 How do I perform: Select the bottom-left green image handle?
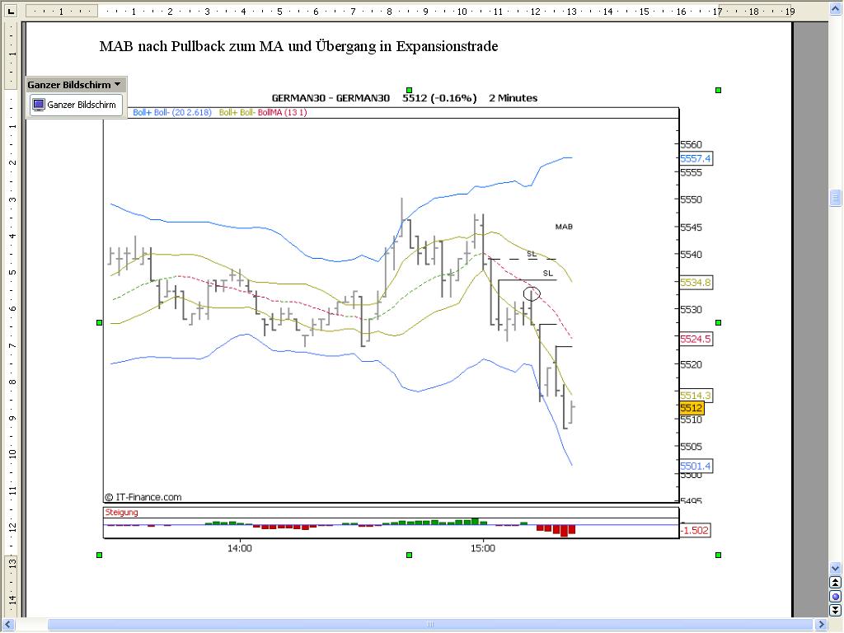pos(99,555)
